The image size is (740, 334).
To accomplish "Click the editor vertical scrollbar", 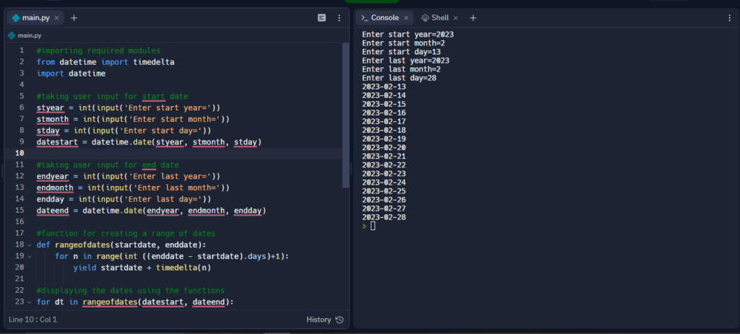I will 345,115.
